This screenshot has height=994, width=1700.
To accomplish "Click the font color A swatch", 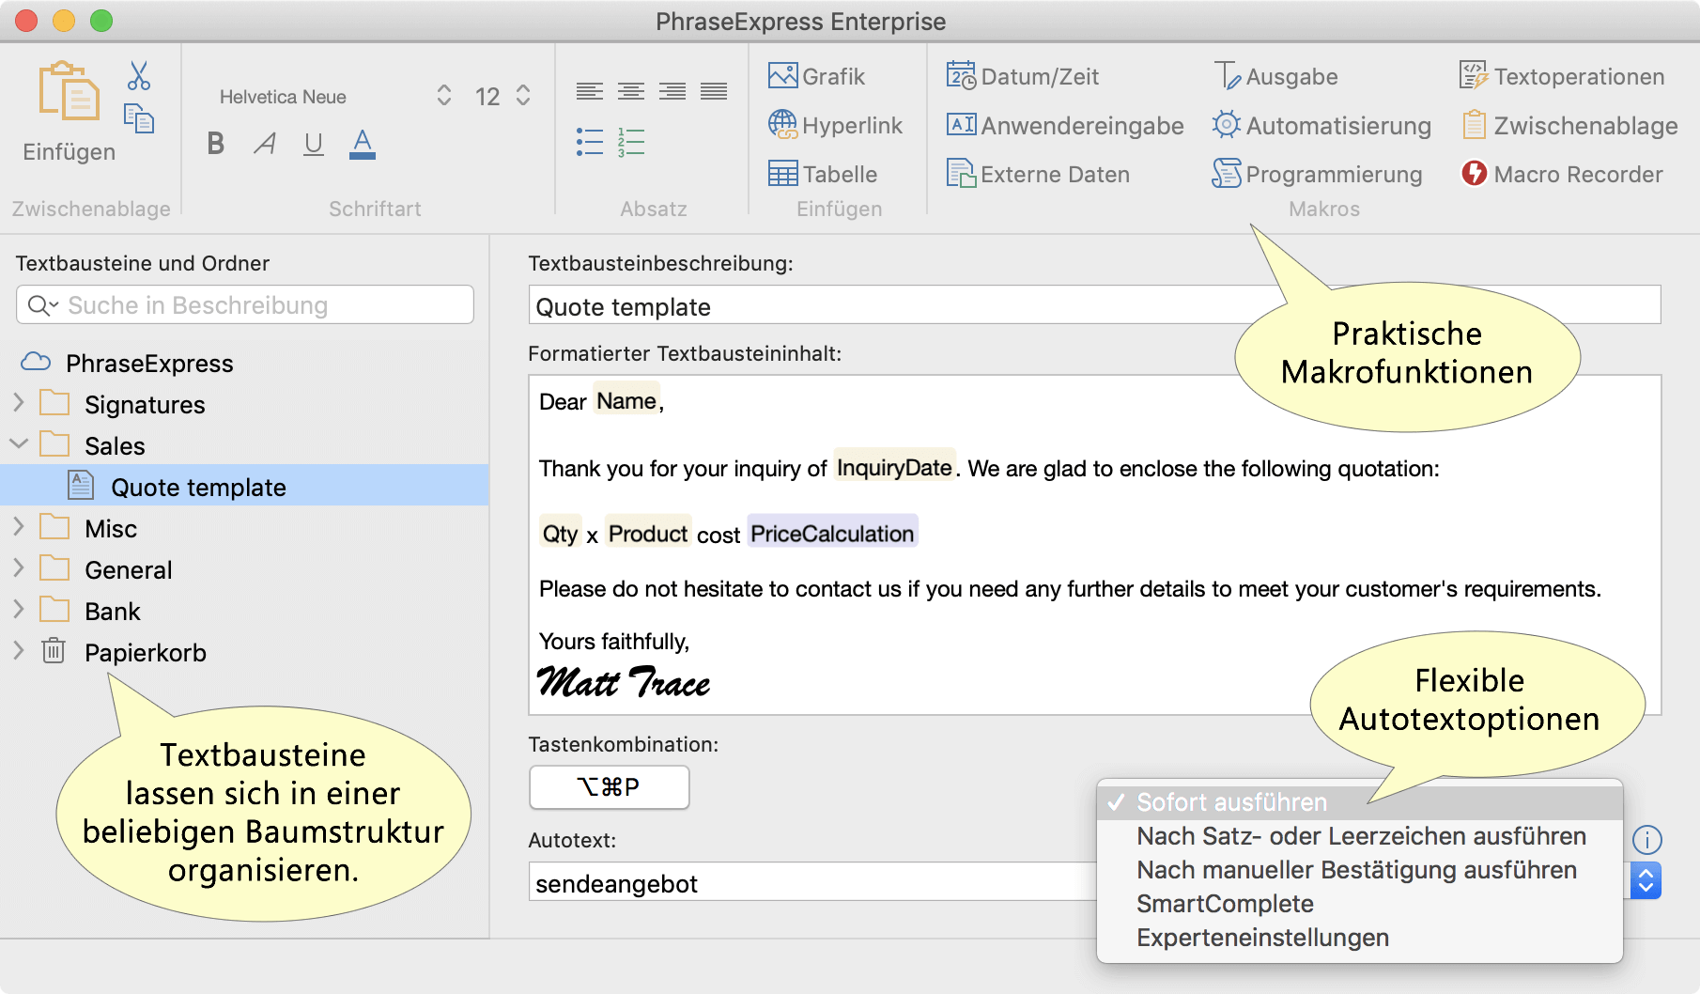I will pos(363,144).
